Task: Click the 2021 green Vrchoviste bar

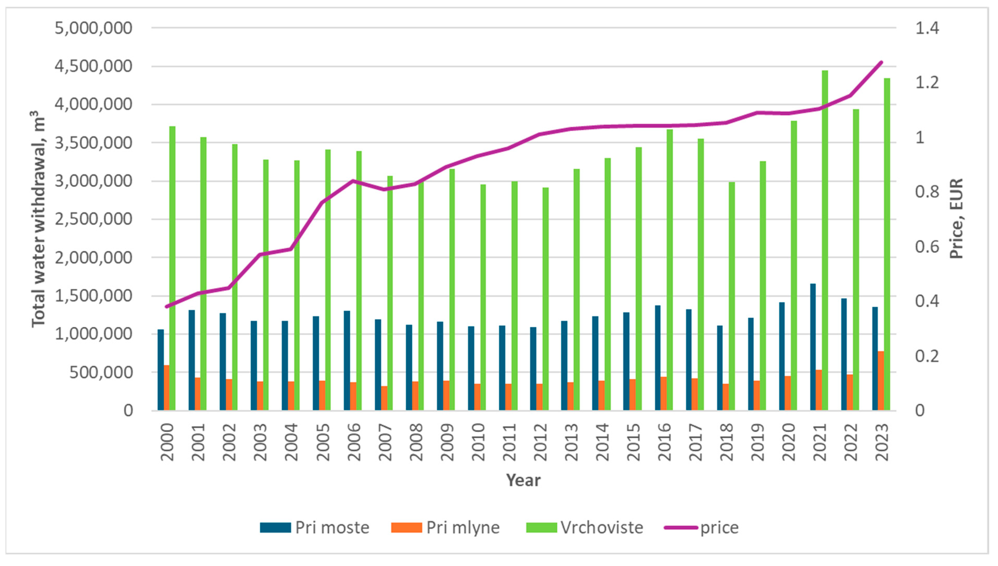Action: [x=825, y=240]
